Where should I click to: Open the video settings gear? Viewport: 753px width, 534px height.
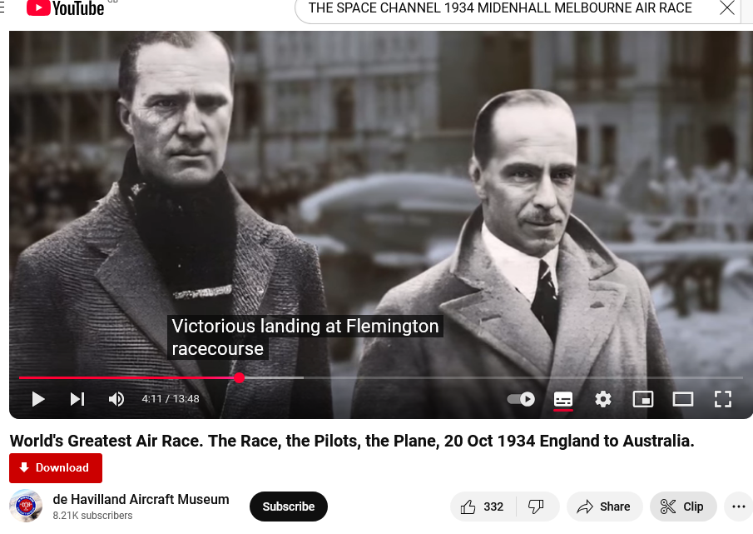click(x=603, y=399)
